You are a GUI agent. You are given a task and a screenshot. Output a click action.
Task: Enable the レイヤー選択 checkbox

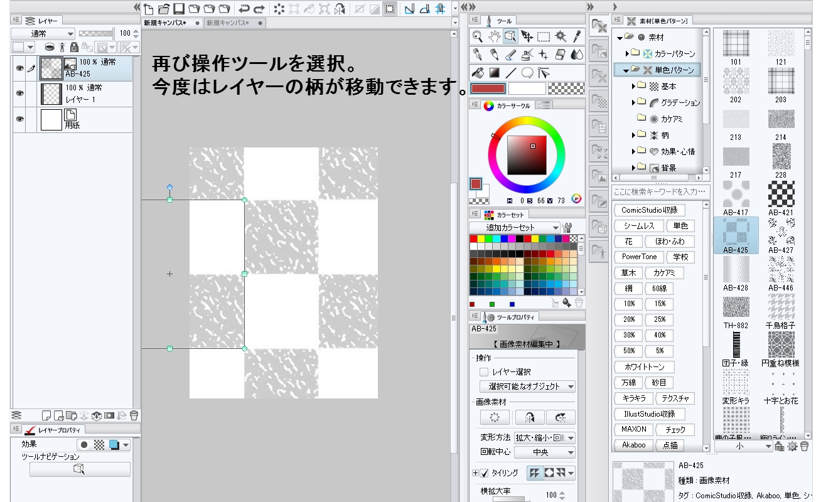click(484, 372)
